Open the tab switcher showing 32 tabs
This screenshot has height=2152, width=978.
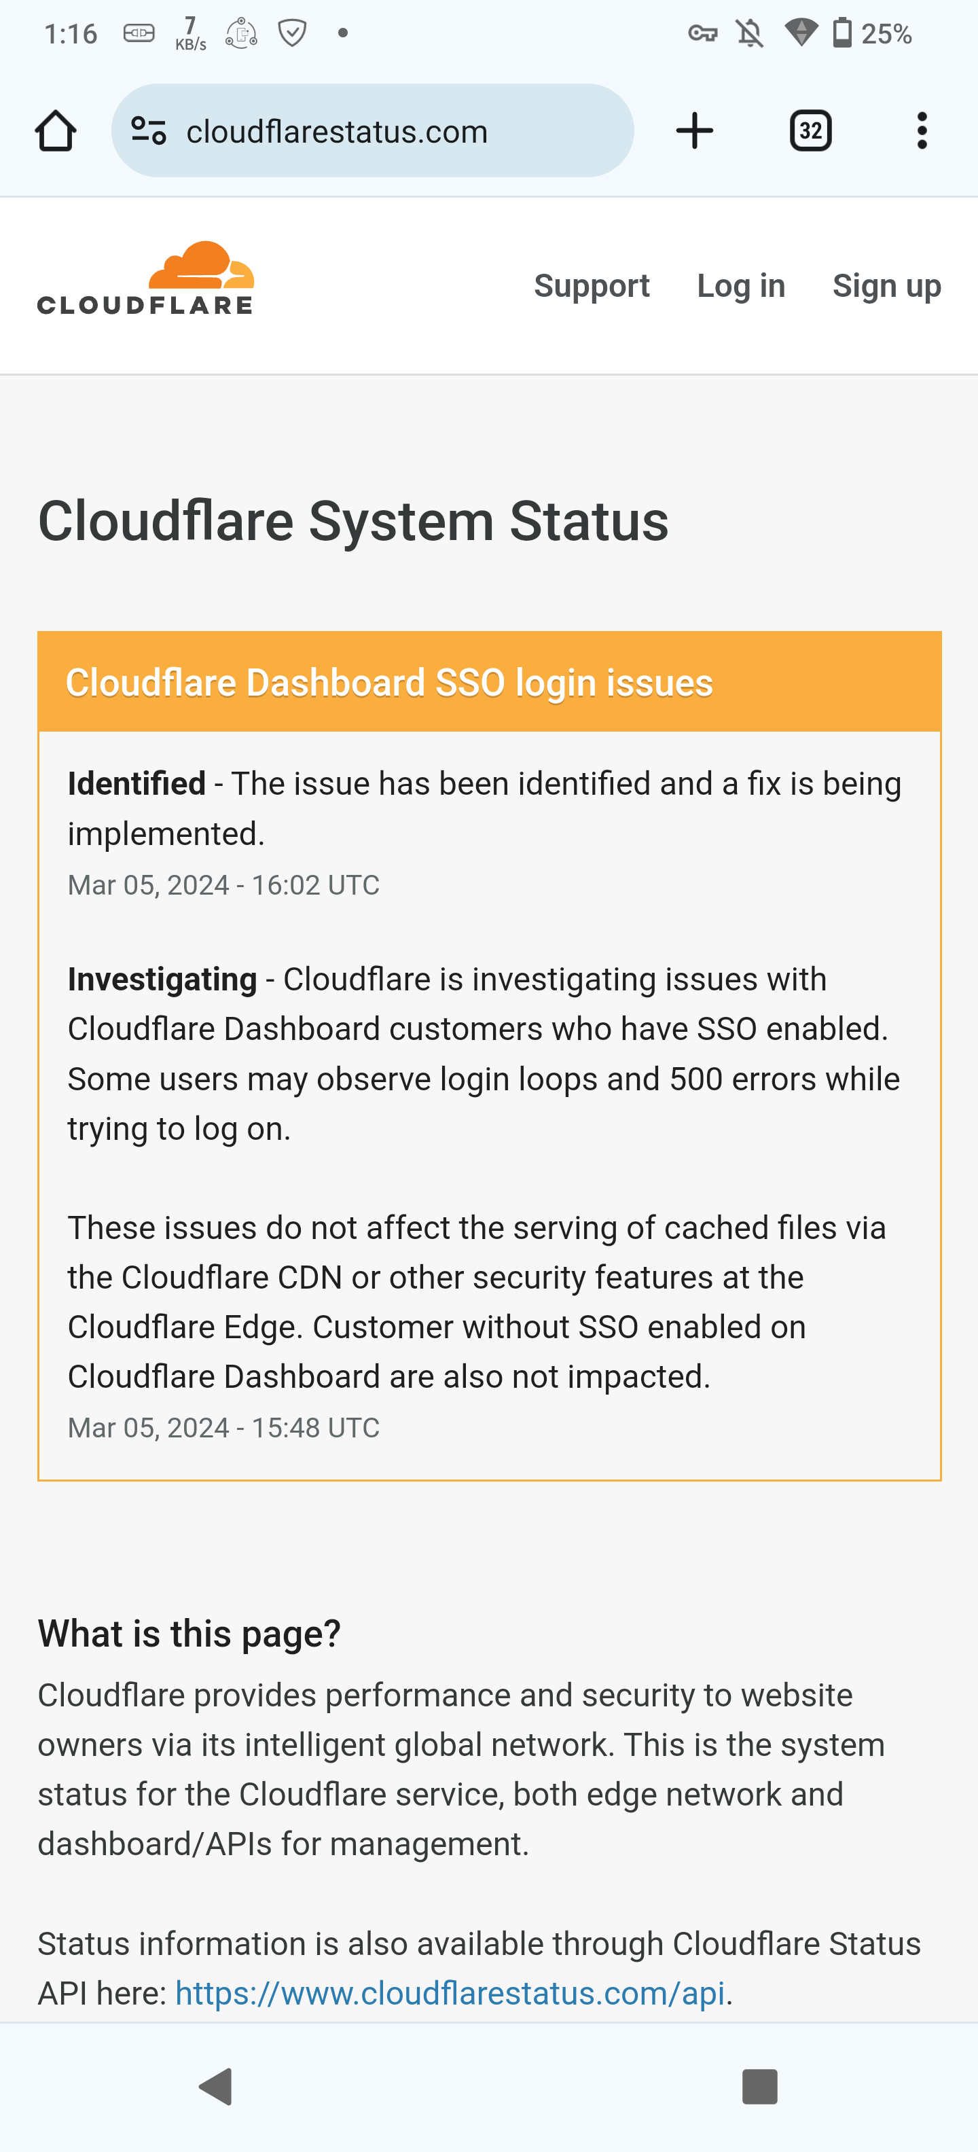(810, 131)
